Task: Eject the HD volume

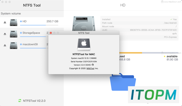Action: (5, 22)
